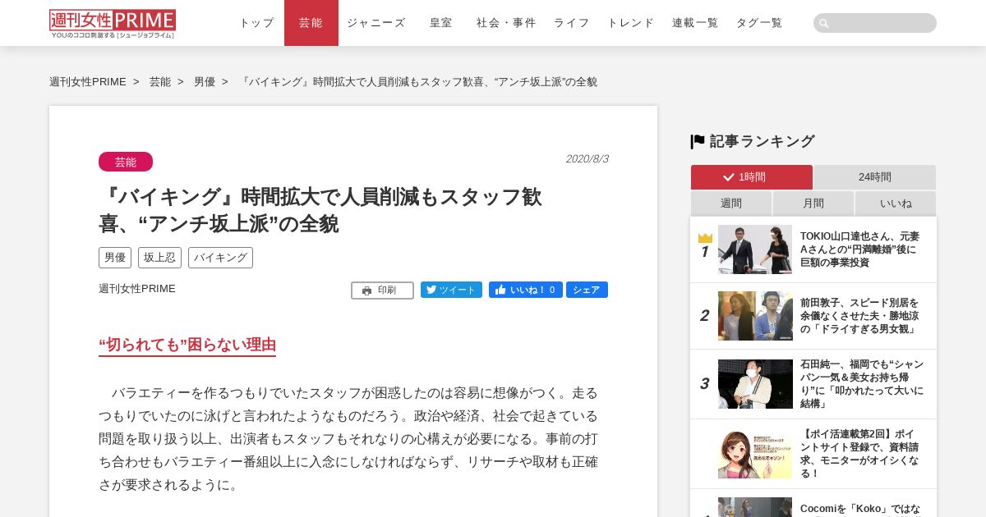Click the flag icon beside 記事ランキング
The height and width of the screenshot is (517, 986).
point(698,141)
